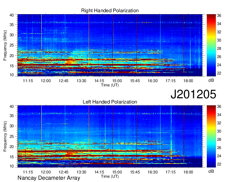Click "13:30" time tick on Left Handed plot
Screen dimensions: 225x182
point(81,172)
